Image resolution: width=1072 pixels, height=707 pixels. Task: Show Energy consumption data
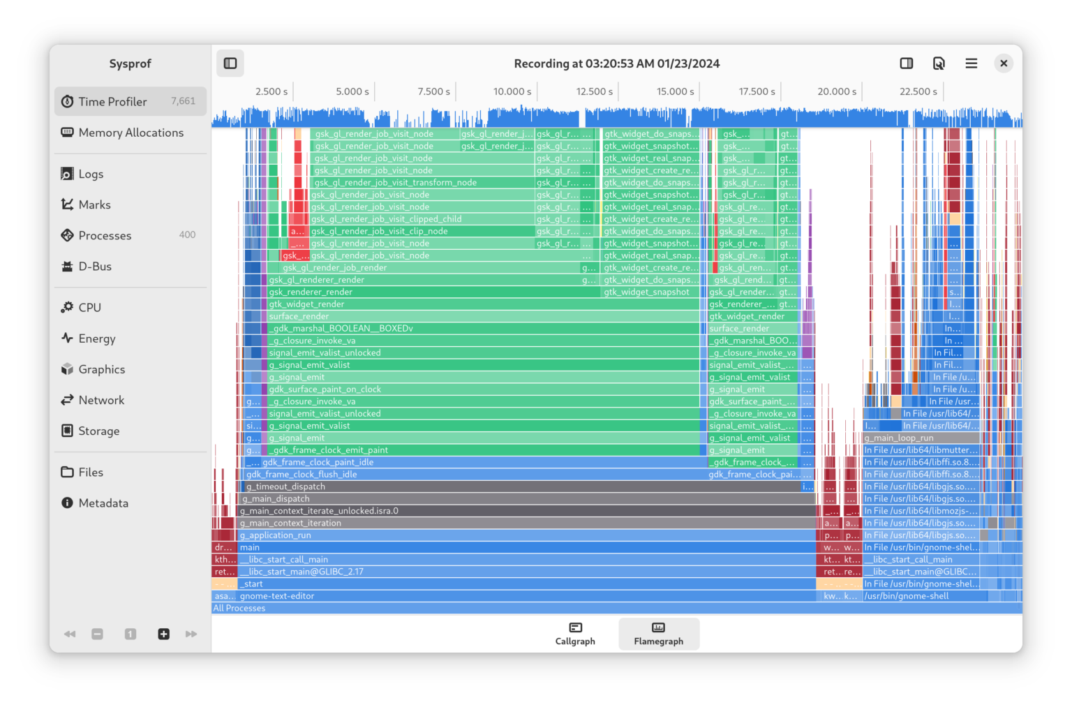pos(95,338)
